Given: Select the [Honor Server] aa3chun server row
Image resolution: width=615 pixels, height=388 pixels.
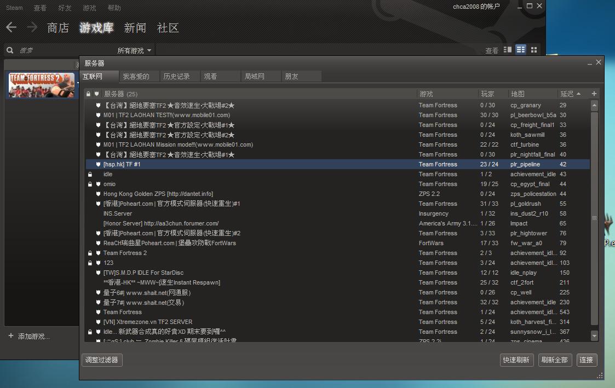Looking at the screenshot, I should pyautogui.click(x=337, y=223).
